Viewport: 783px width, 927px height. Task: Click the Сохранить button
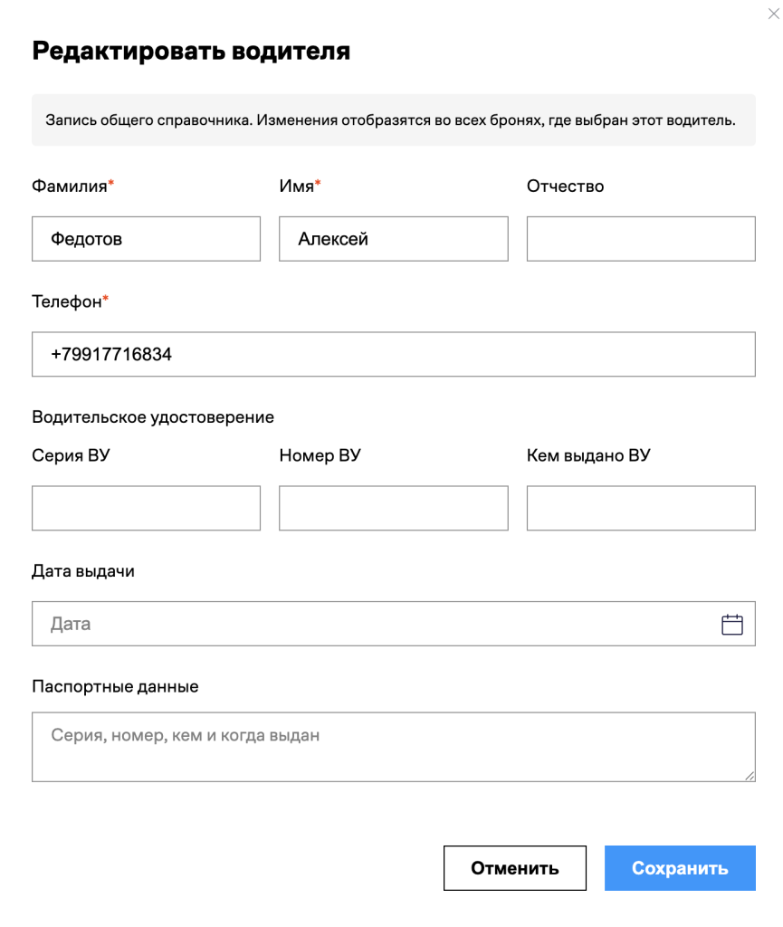(680, 868)
